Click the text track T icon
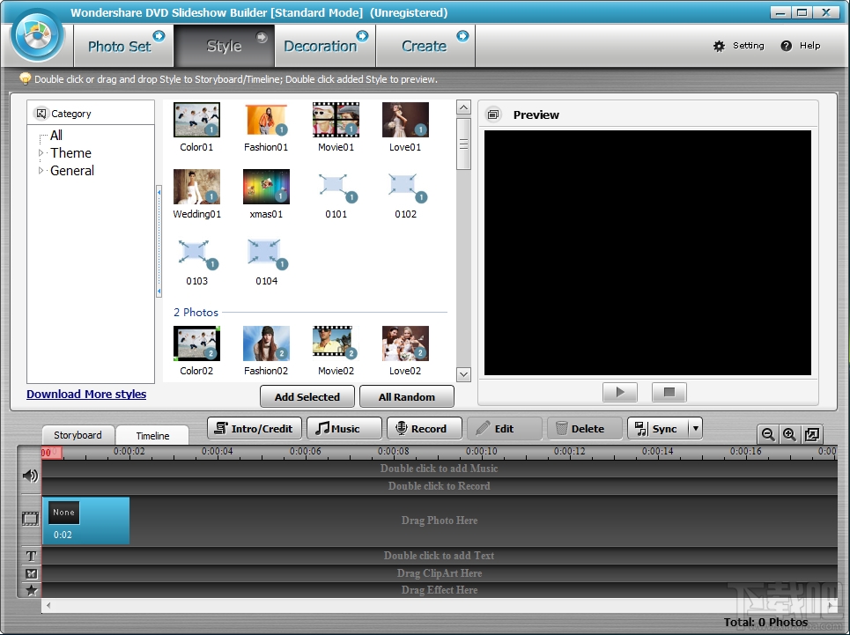Screen dimensions: 850x635 point(29,556)
